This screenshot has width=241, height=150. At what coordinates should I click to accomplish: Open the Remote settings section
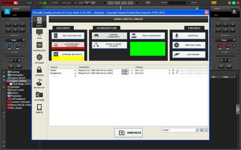(x=39, y=108)
